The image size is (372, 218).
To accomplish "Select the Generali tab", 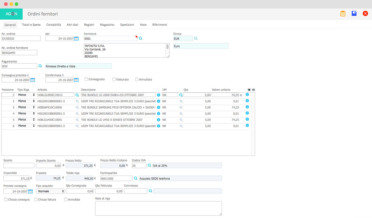I will click(10, 25).
